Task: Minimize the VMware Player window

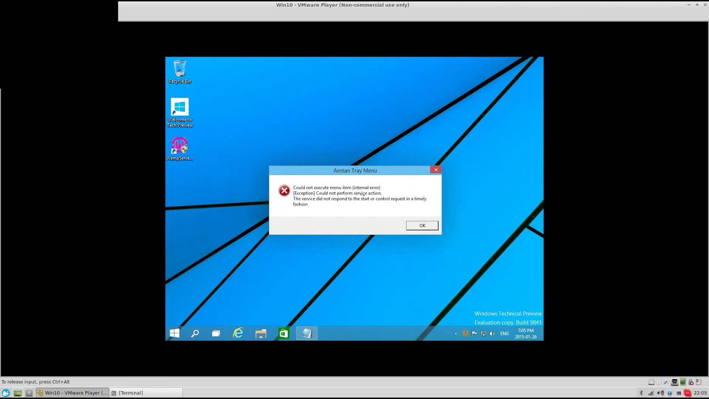Action: coord(689,5)
